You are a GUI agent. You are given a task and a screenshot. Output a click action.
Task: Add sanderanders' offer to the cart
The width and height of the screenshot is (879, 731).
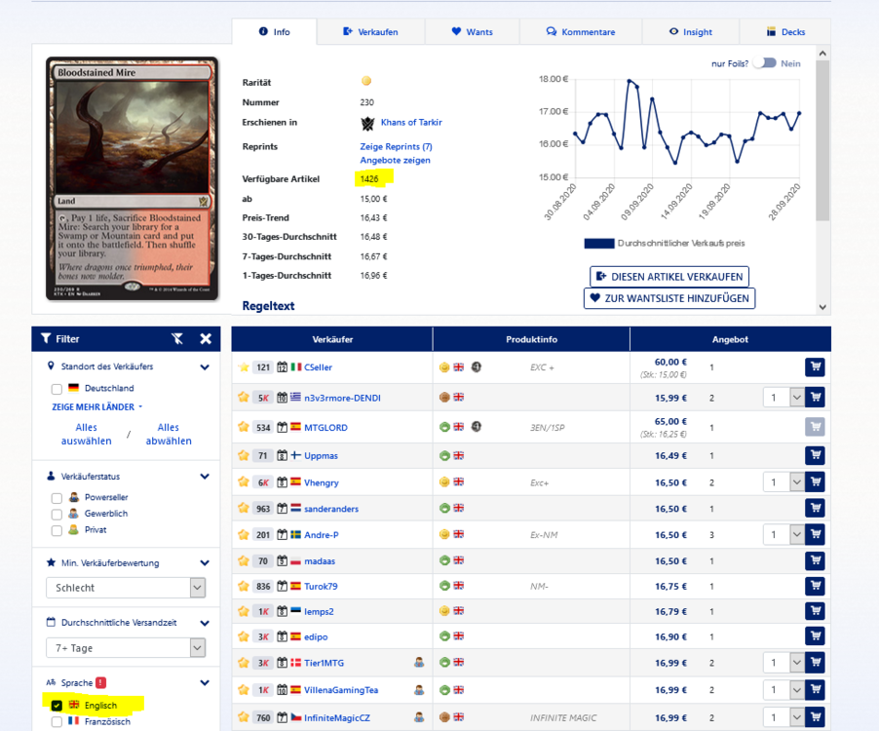pyautogui.click(x=815, y=508)
